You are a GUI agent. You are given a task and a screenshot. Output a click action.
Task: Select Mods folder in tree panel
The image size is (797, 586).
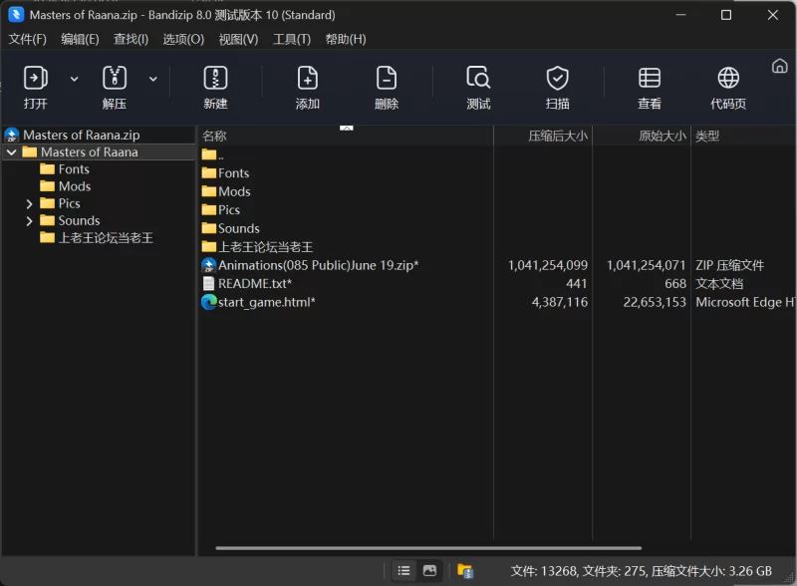pos(74,186)
